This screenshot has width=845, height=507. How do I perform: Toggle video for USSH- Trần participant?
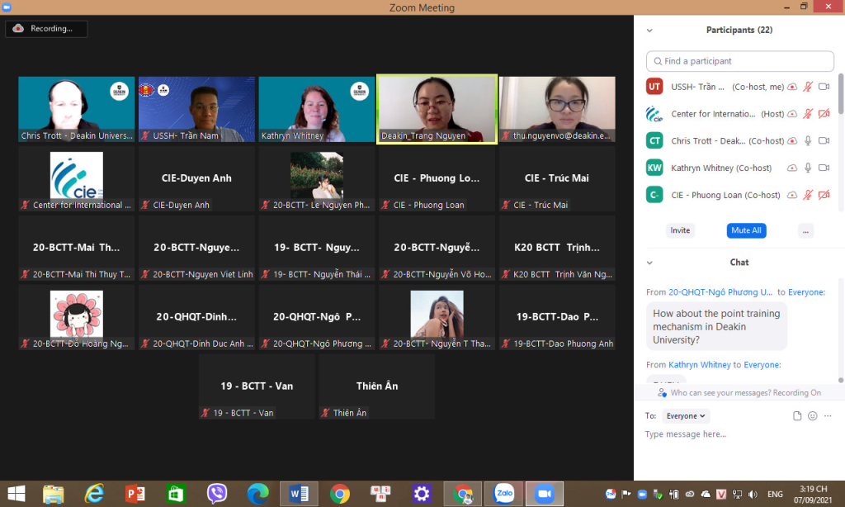[824, 87]
